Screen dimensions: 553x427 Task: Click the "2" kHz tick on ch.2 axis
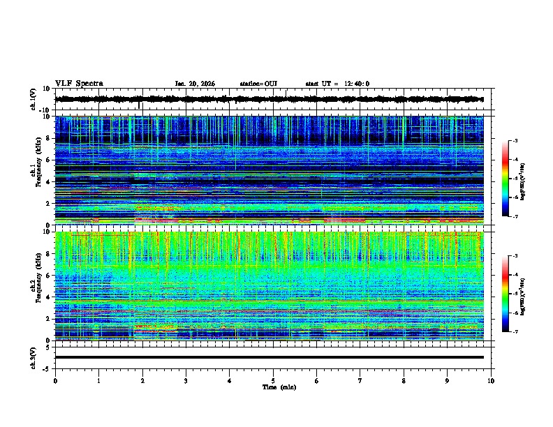point(49,319)
